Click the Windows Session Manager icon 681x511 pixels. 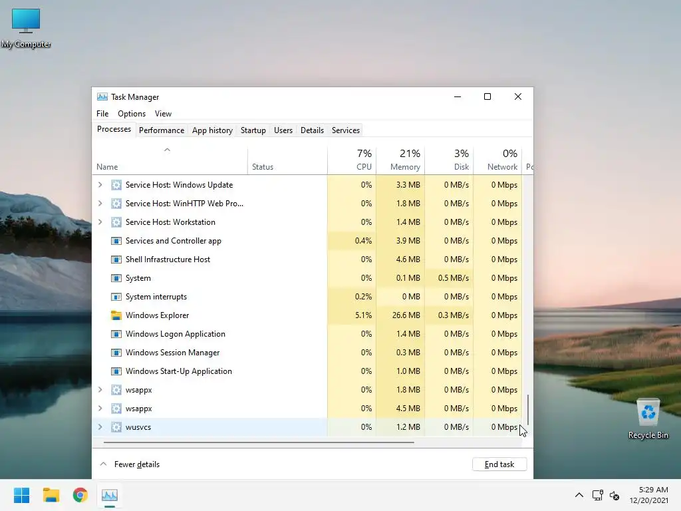[x=116, y=353]
